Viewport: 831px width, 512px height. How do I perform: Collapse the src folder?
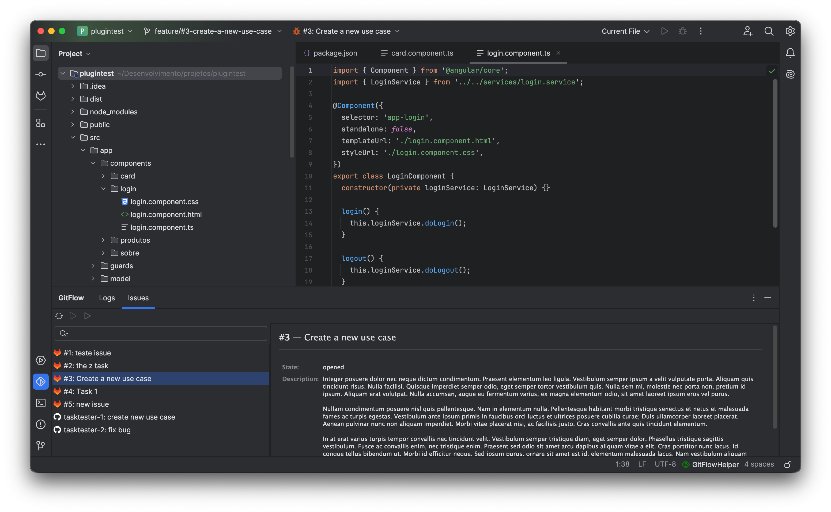pyautogui.click(x=73, y=137)
